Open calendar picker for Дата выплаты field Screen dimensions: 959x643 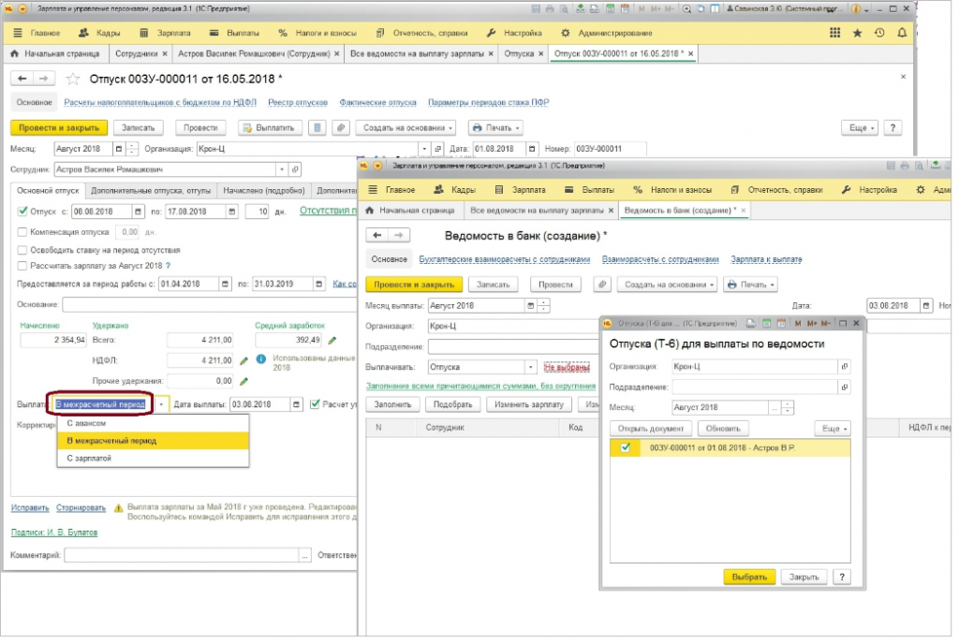(x=298, y=404)
